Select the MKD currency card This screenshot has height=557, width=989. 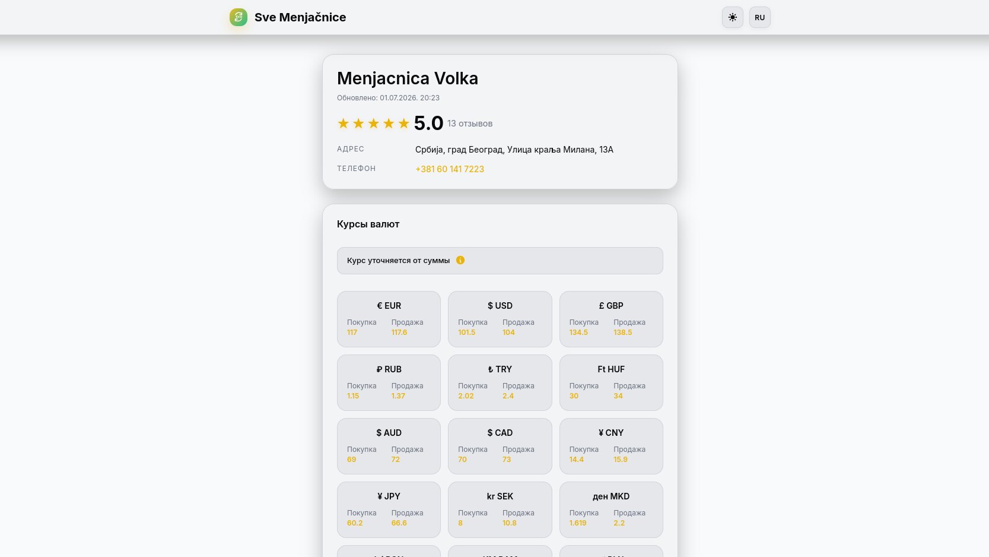[x=611, y=509]
